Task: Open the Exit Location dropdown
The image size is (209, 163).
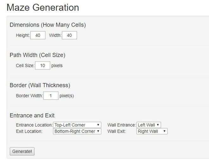Action: tap(77, 131)
